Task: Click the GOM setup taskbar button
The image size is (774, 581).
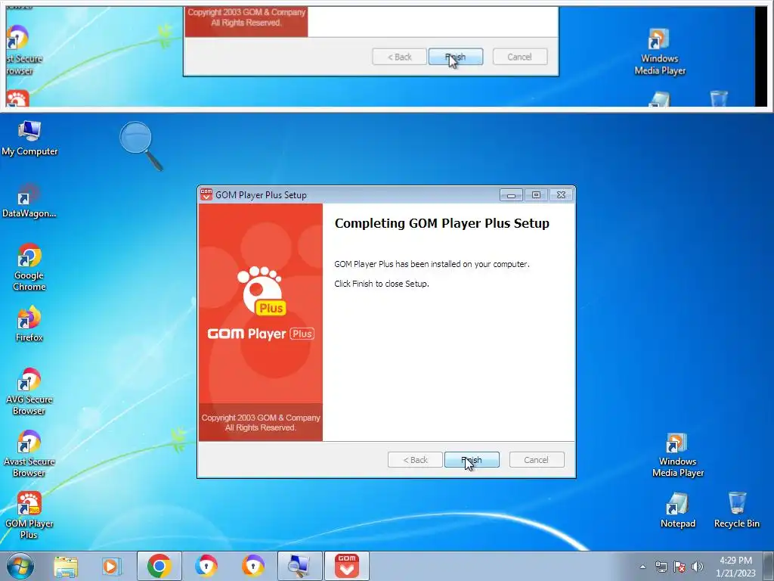Action: (346, 566)
